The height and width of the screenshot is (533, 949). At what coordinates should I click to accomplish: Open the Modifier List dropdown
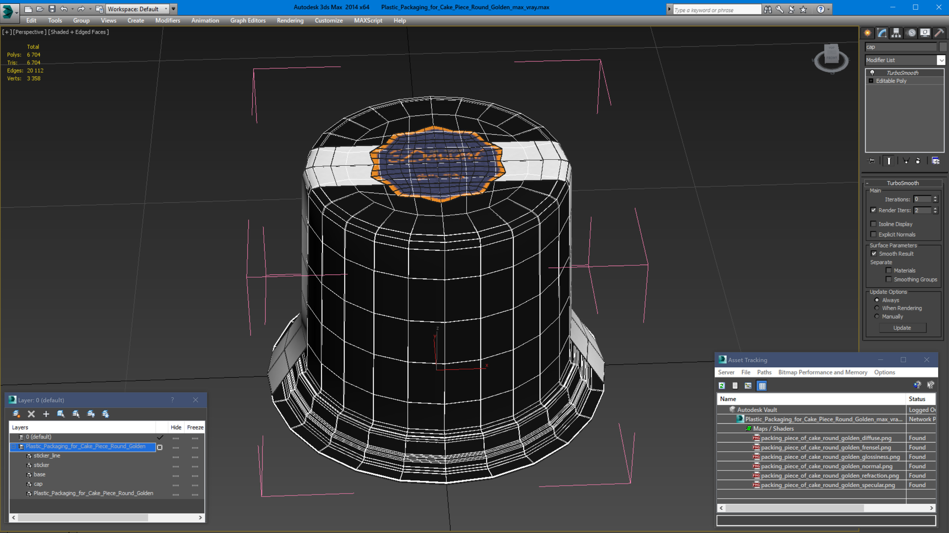pos(941,60)
